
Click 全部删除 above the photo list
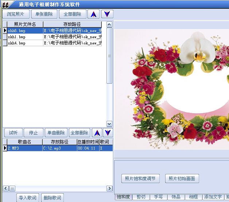[73, 14]
